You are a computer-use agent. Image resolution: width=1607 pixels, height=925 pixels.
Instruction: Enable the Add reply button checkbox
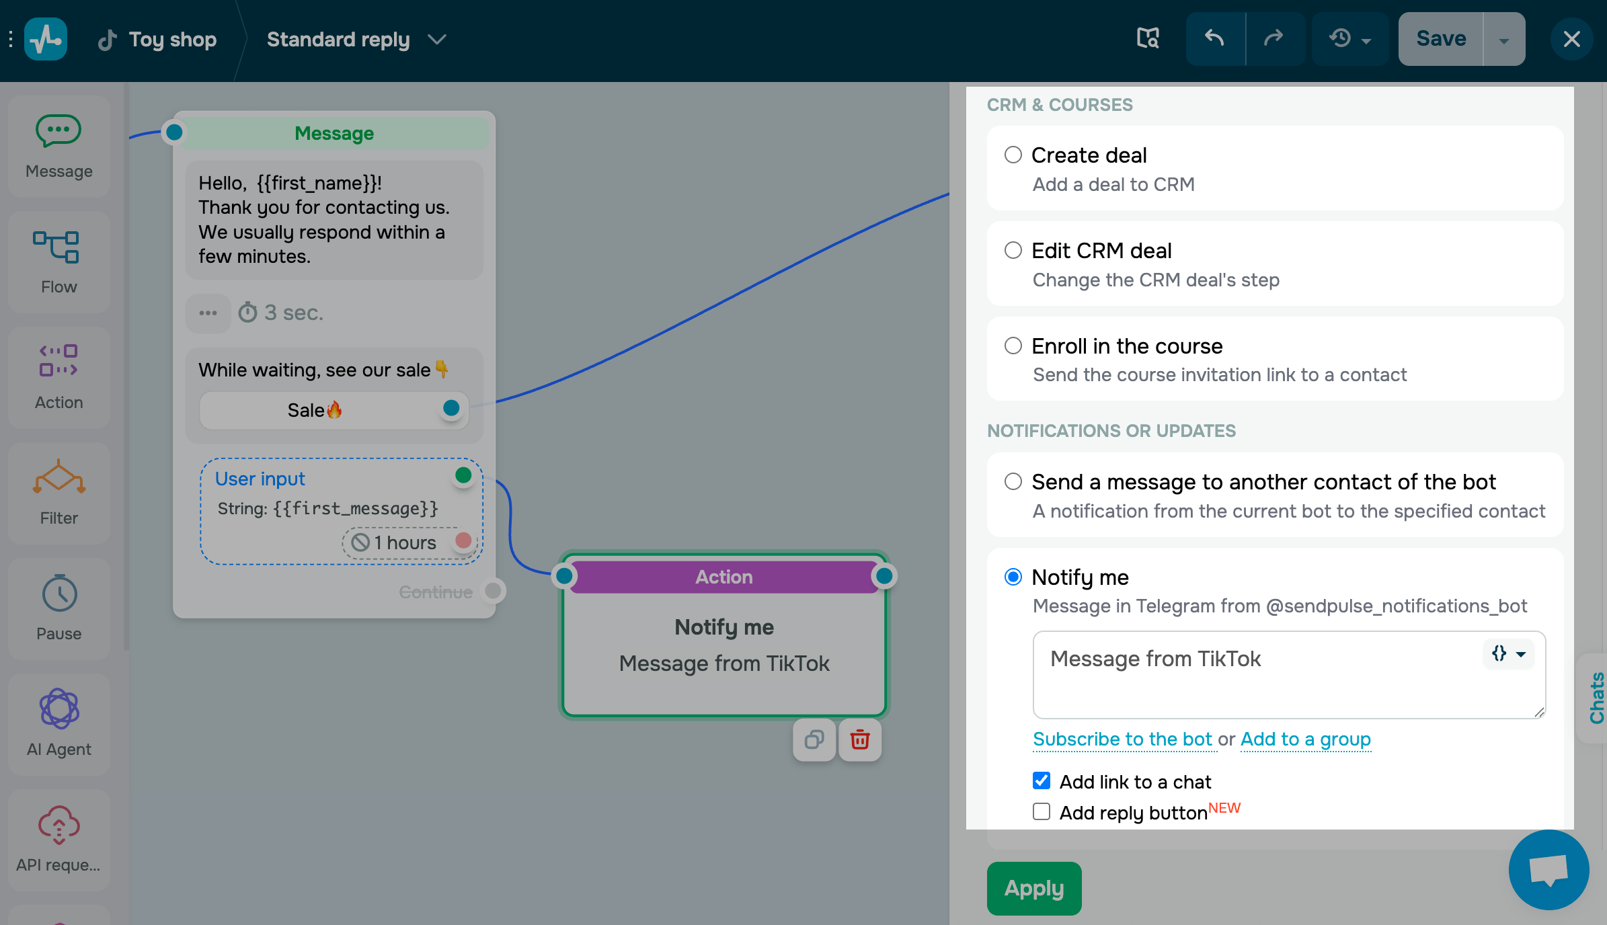coord(1042,812)
